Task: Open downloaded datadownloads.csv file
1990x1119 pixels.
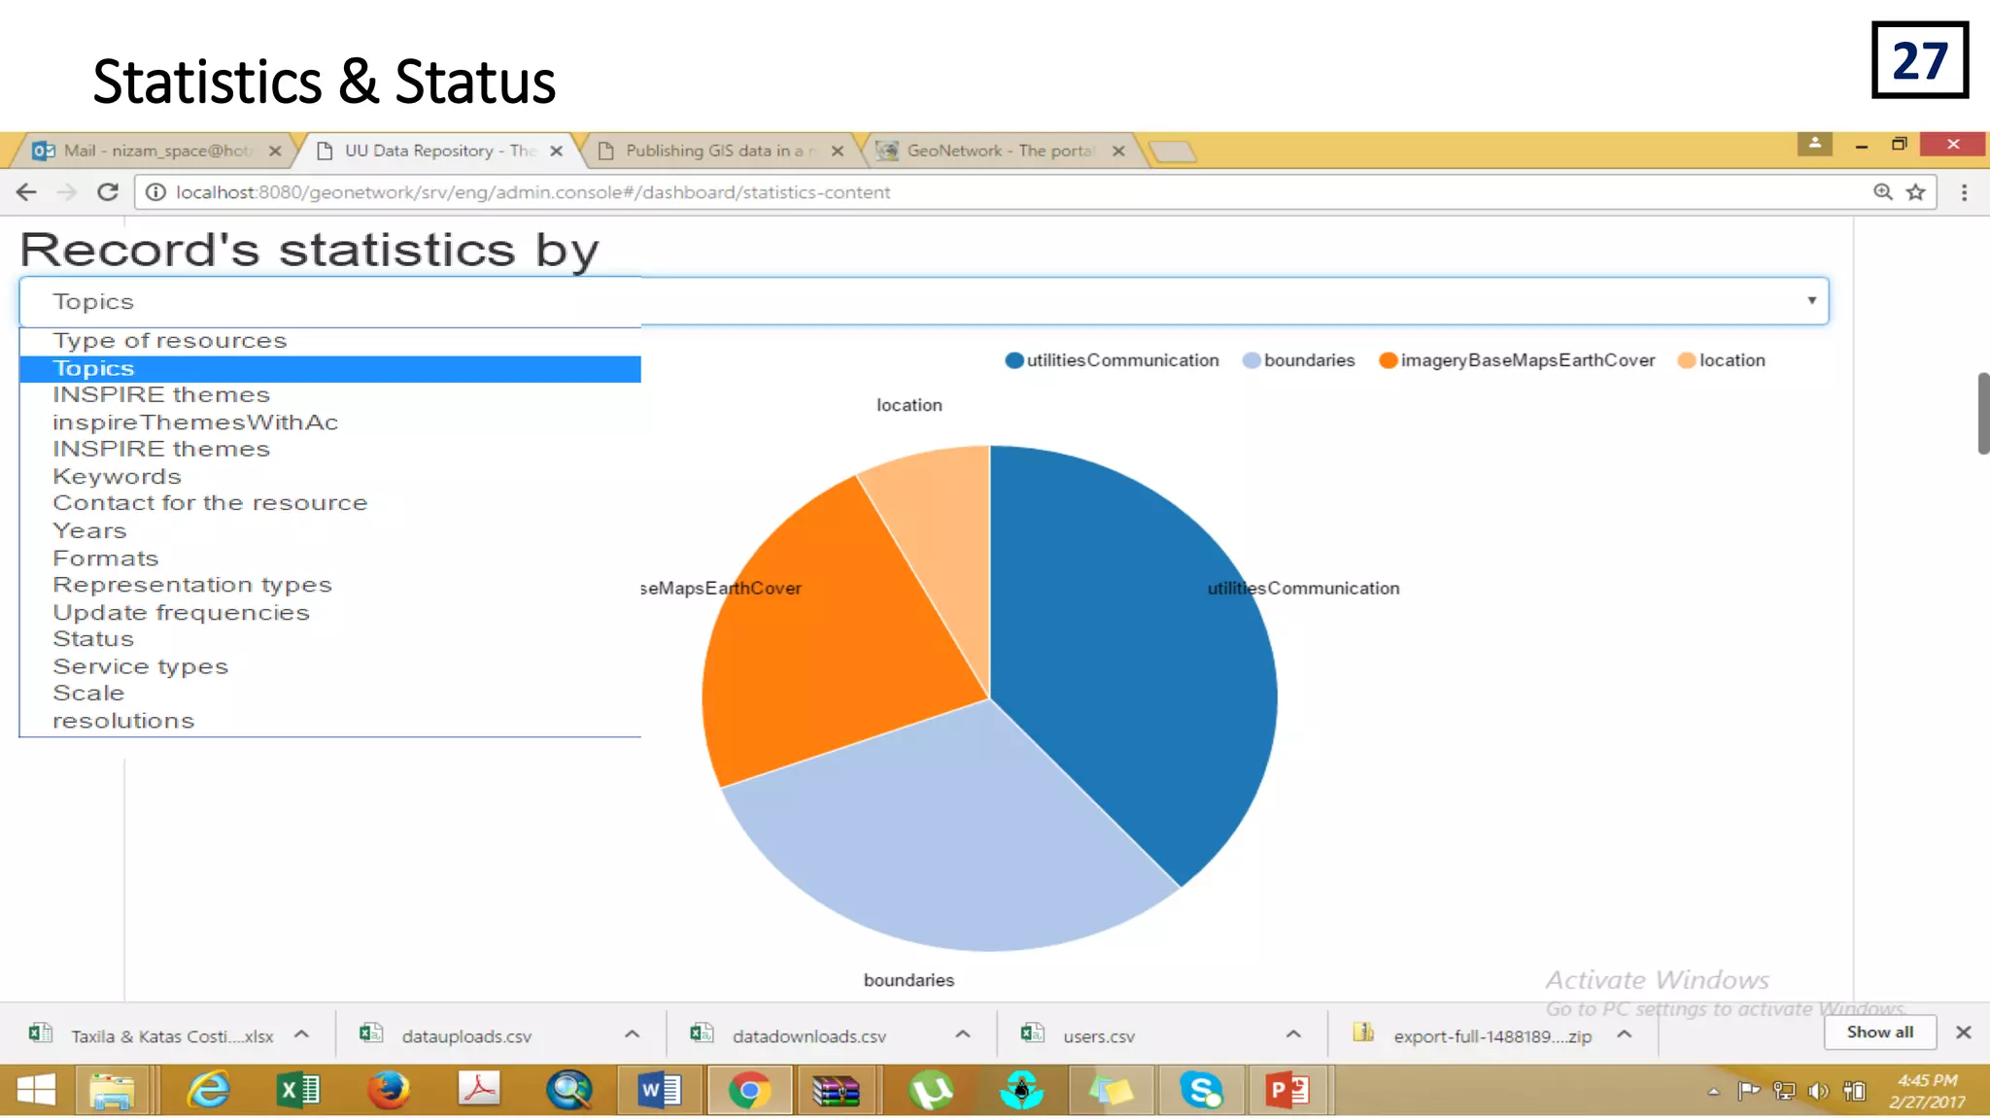Action: [x=789, y=1035]
